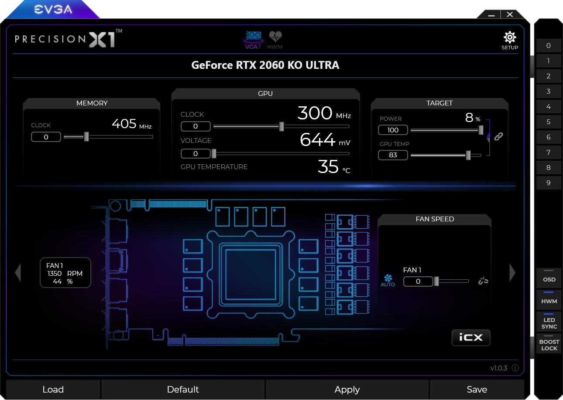Click the v1.0.3 version text

[499, 368]
